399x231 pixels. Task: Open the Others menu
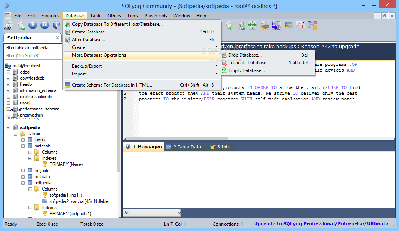(114, 16)
